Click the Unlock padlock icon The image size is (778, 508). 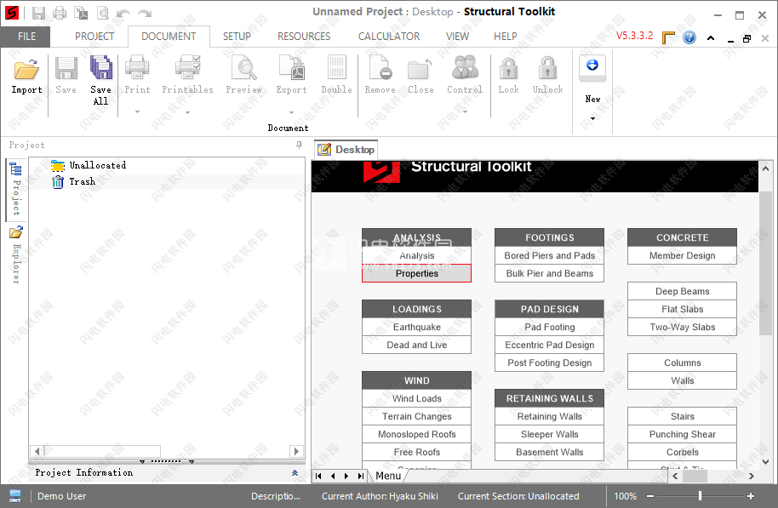click(x=548, y=68)
